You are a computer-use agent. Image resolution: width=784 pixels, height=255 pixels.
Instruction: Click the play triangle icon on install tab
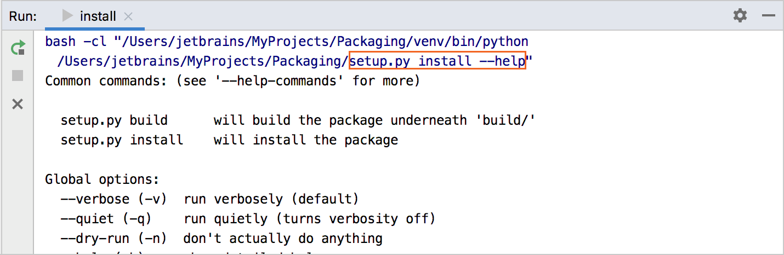(x=68, y=16)
